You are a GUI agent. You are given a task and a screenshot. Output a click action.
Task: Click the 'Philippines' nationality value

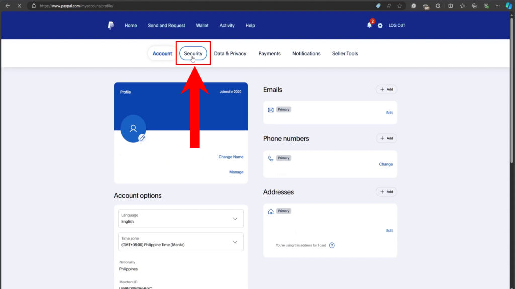click(x=128, y=269)
